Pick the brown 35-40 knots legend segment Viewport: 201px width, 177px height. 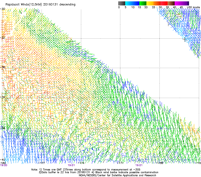171,3
